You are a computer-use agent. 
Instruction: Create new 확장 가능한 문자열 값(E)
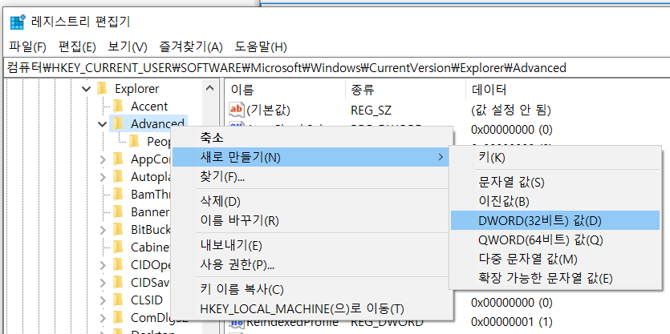tap(555, 279)
